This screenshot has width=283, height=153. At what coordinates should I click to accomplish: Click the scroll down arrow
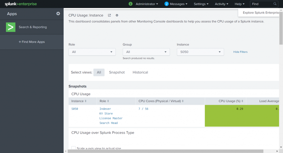[281, 147]
